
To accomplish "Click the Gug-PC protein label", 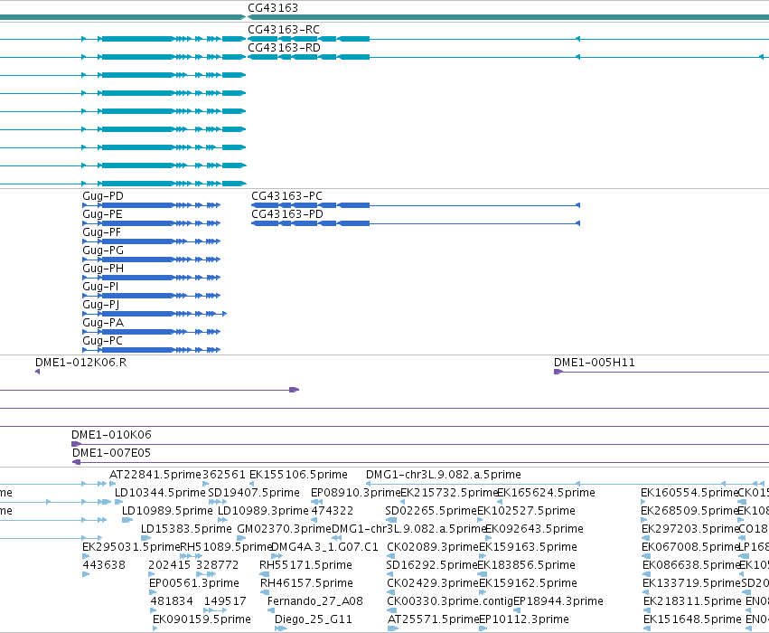I will point(102,341).
